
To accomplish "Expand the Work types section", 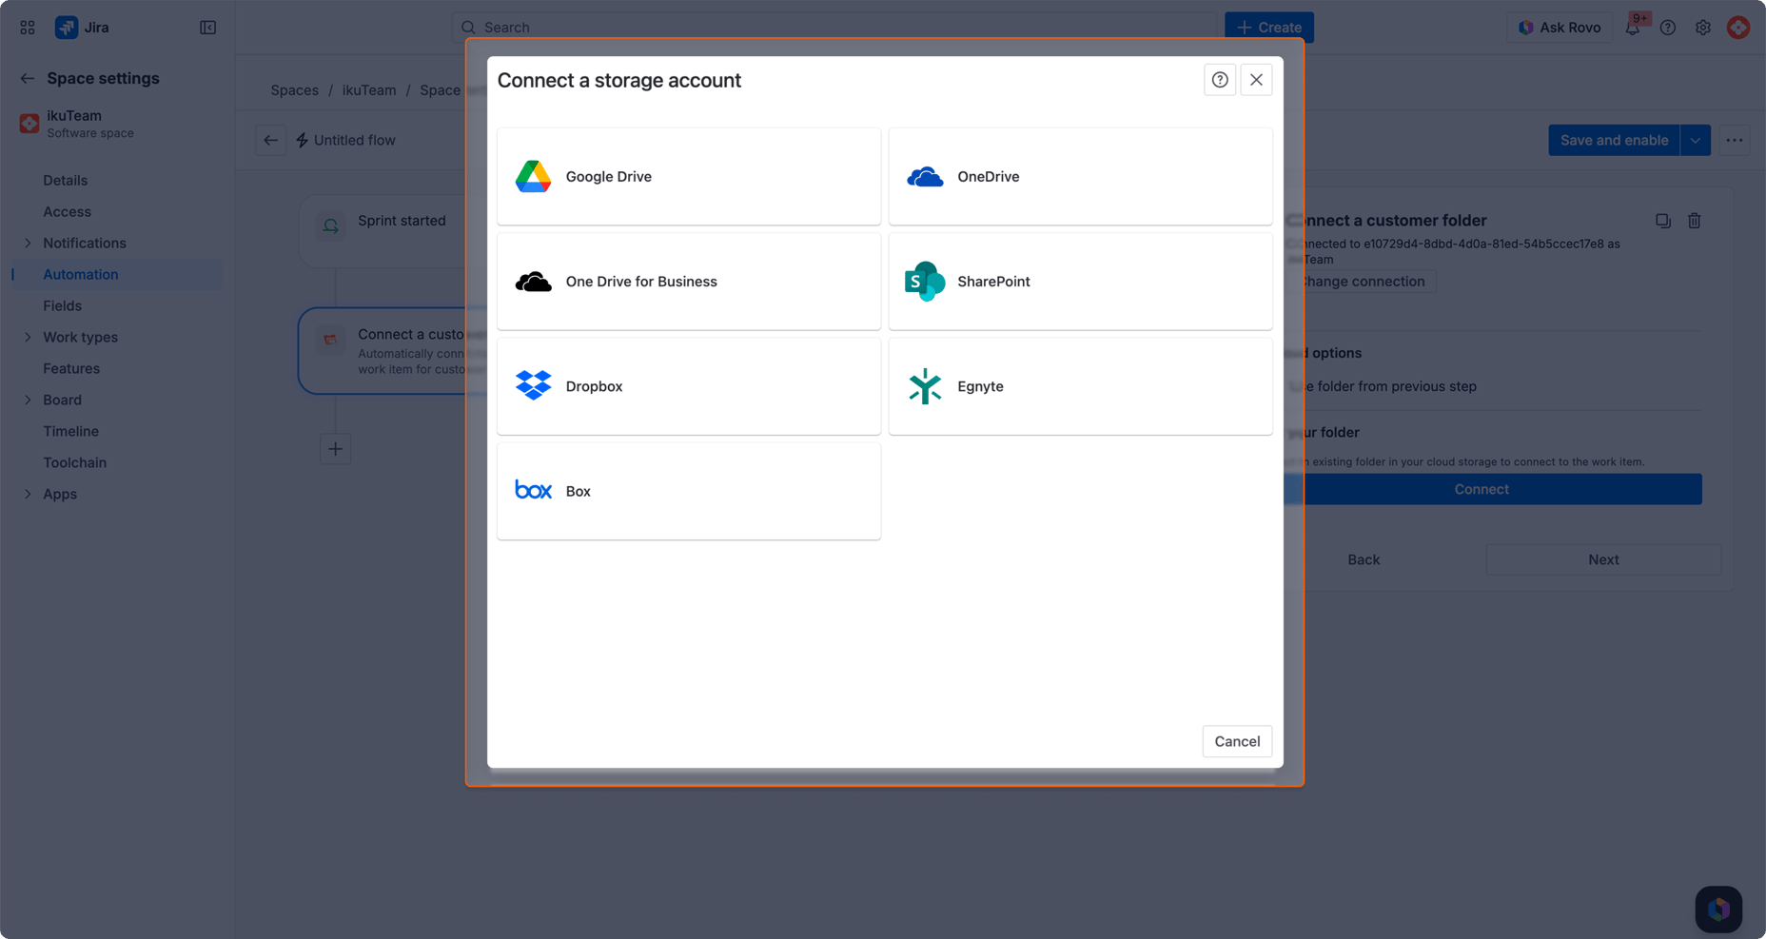I will click(x=28, y=337).
